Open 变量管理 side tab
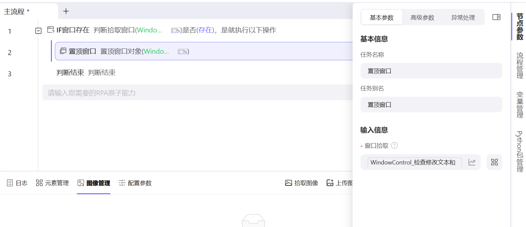The width and height of the screenshot is (526, 227). coord(520,104)
